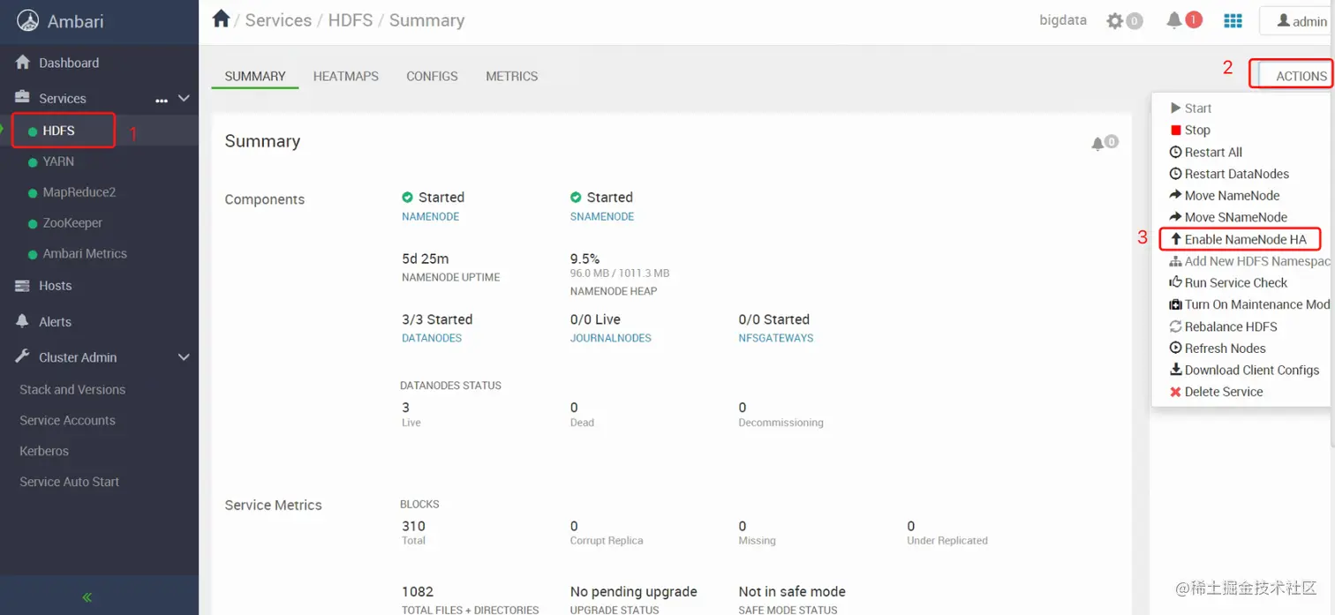Image resolution: width=1335 pixels, height=615 pixels.
Task: Select Move SNameNode menu entry
Action: [1235, 217]
